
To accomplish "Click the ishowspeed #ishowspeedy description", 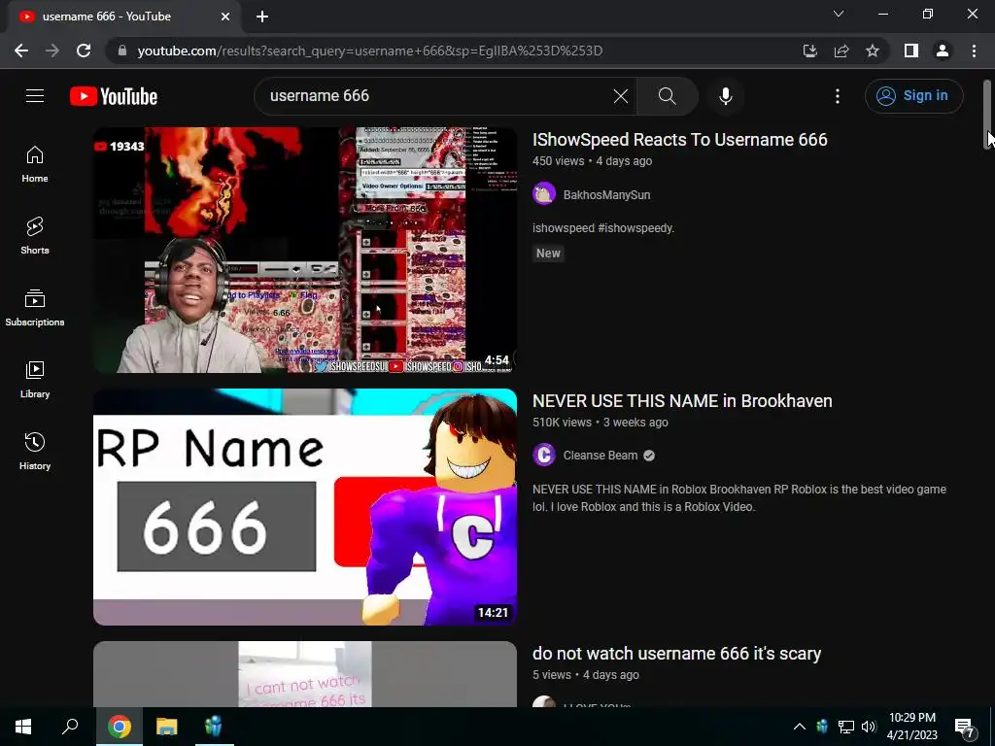I will [602, 227].
